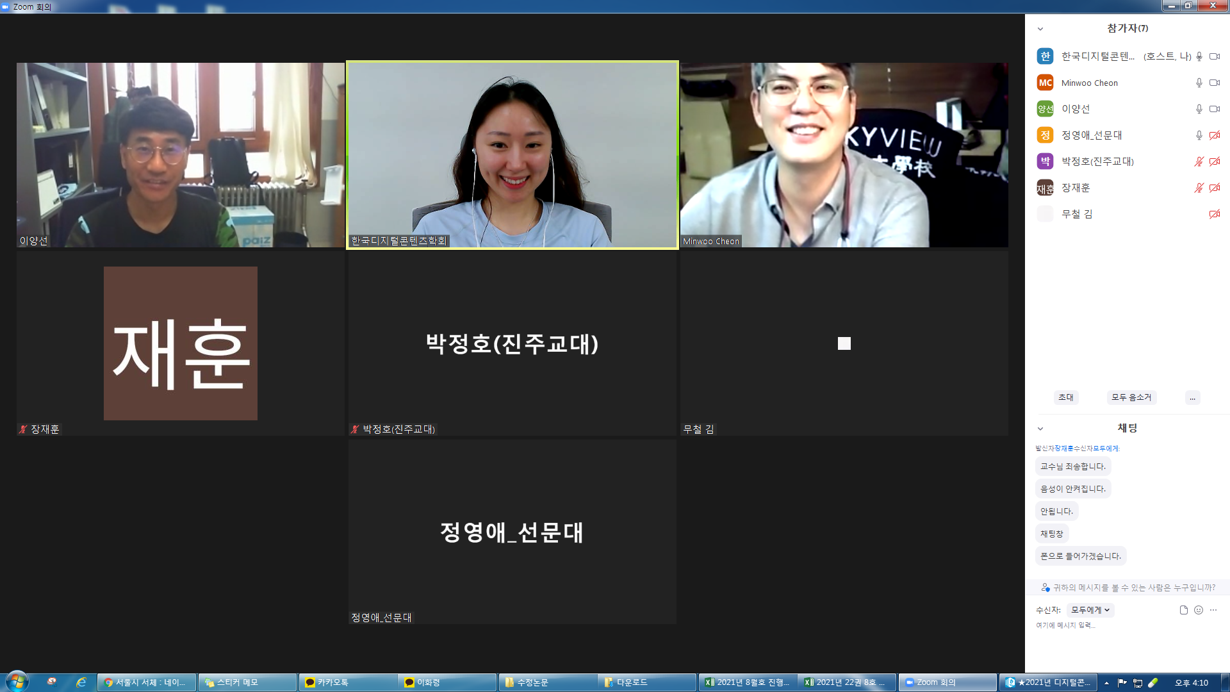Open chat more options ellipsis icon
The image size is (1230, 692).
click(x=1213, y=610)
